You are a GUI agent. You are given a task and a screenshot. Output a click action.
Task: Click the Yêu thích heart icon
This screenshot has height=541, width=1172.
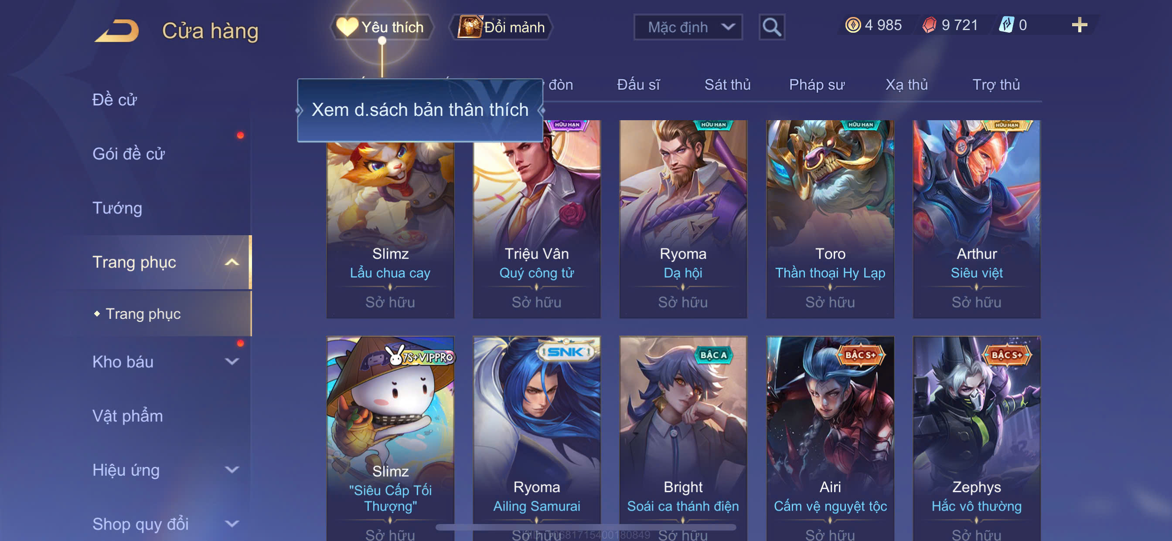[347, 27]
